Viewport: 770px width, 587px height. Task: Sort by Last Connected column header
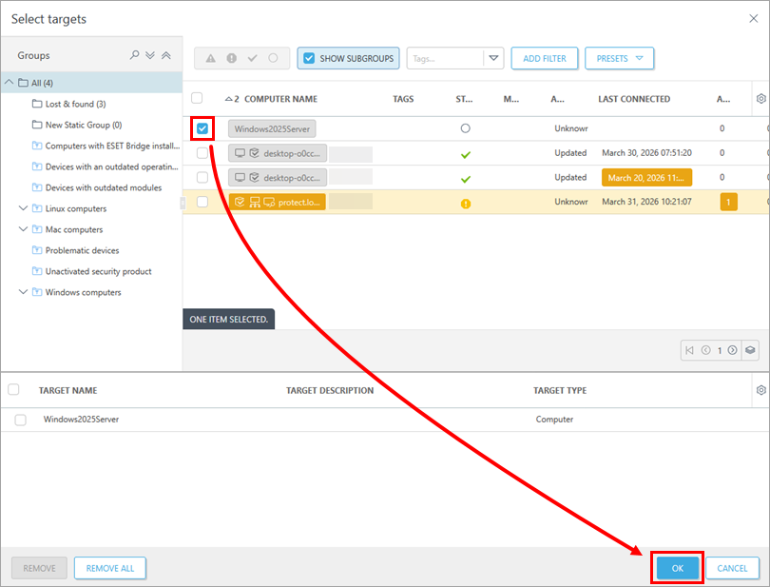633,99
